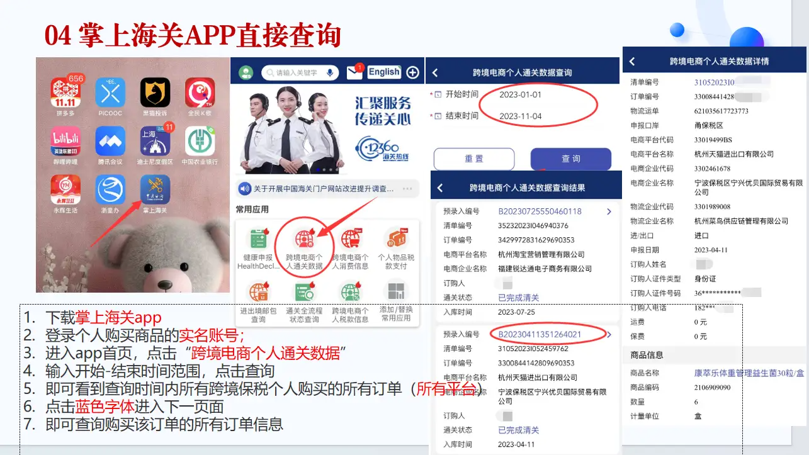
Task: Tap the microphone voice search icon
Action: [329, 73]
